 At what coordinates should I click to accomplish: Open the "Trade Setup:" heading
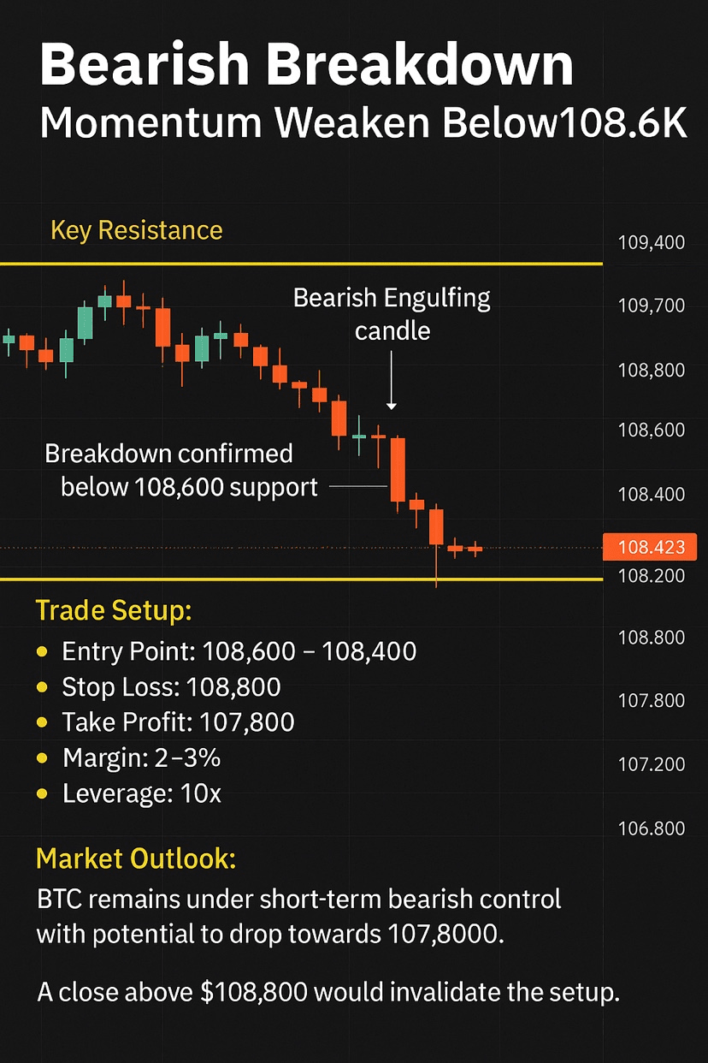[114, 611]
